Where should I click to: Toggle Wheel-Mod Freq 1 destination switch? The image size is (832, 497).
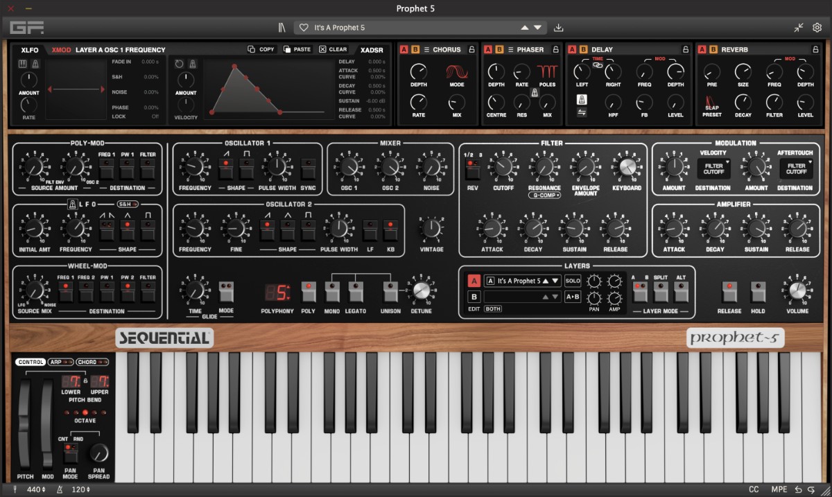65,292
